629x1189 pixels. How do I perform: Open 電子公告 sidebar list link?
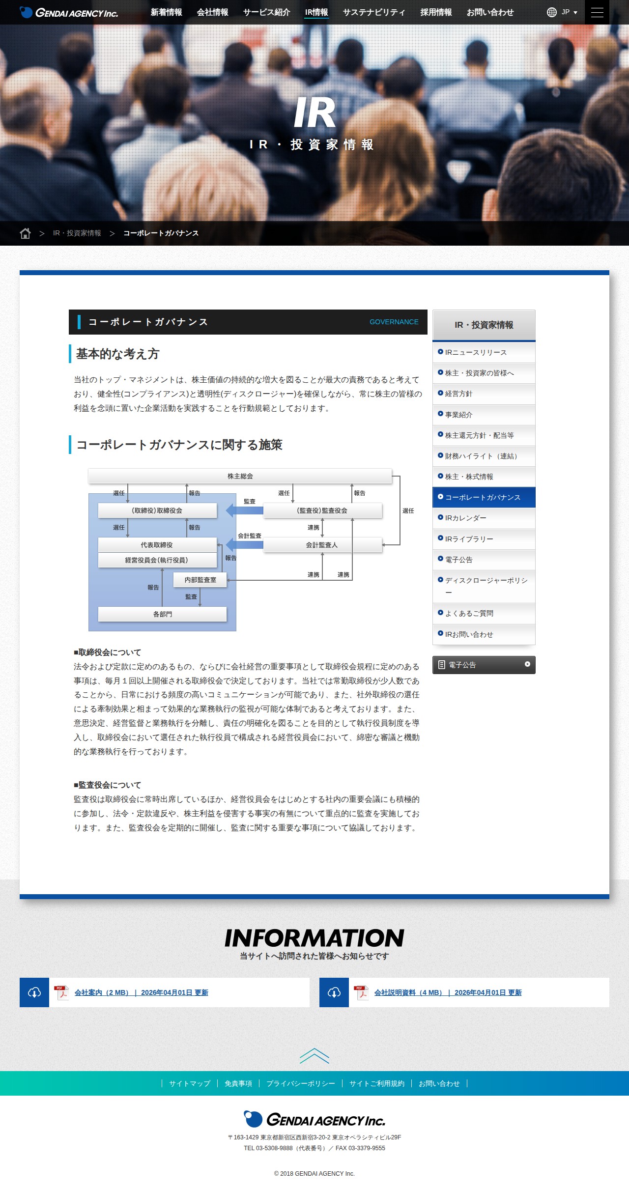click(484, 560)
